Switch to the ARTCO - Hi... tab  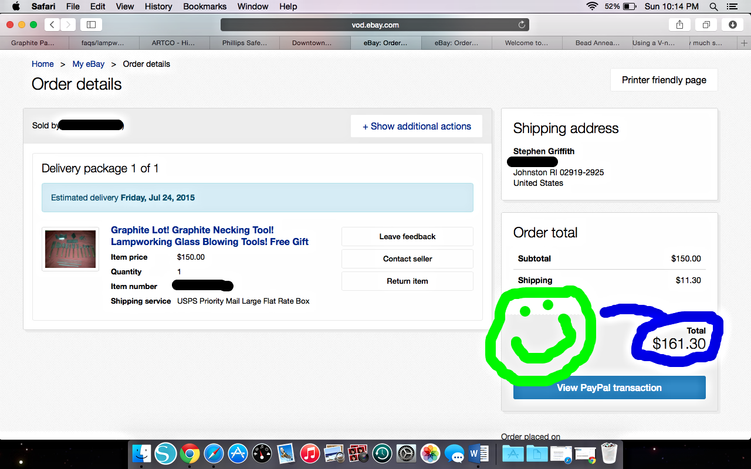point(174,43)
